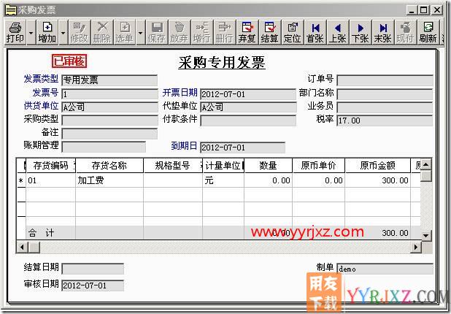Click the 审核日期 field 2012-07-01
451x314 pixels.
(93, 286)
